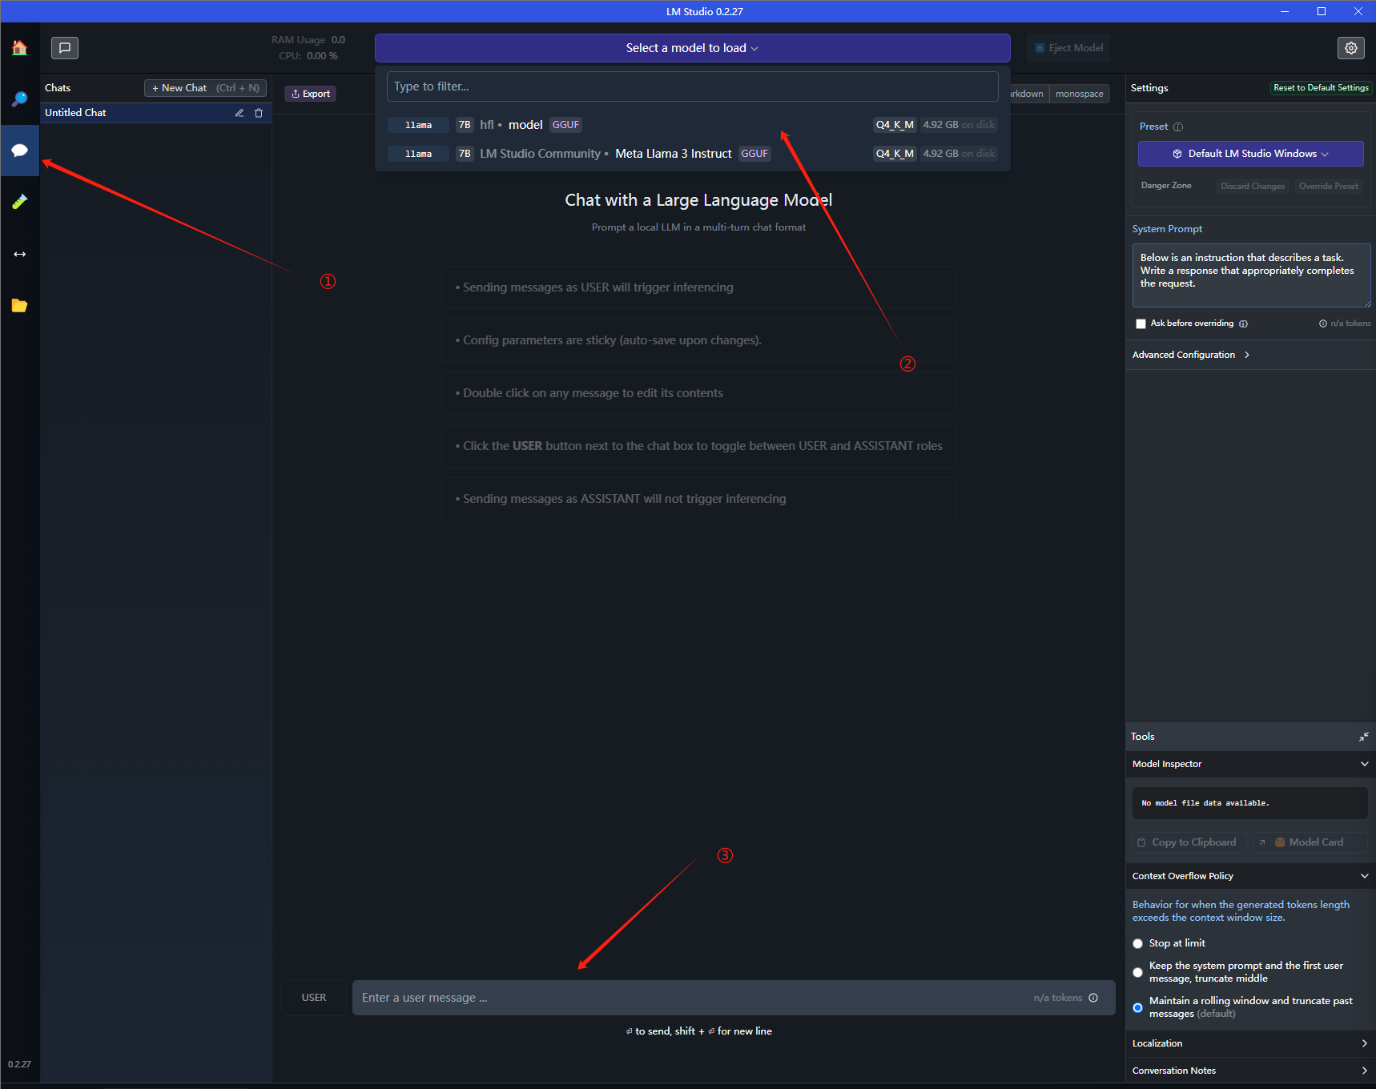1376x1089 pixels.
Task: Click the GGUF tag on Meta Llama 3
Action: (754, 154)
